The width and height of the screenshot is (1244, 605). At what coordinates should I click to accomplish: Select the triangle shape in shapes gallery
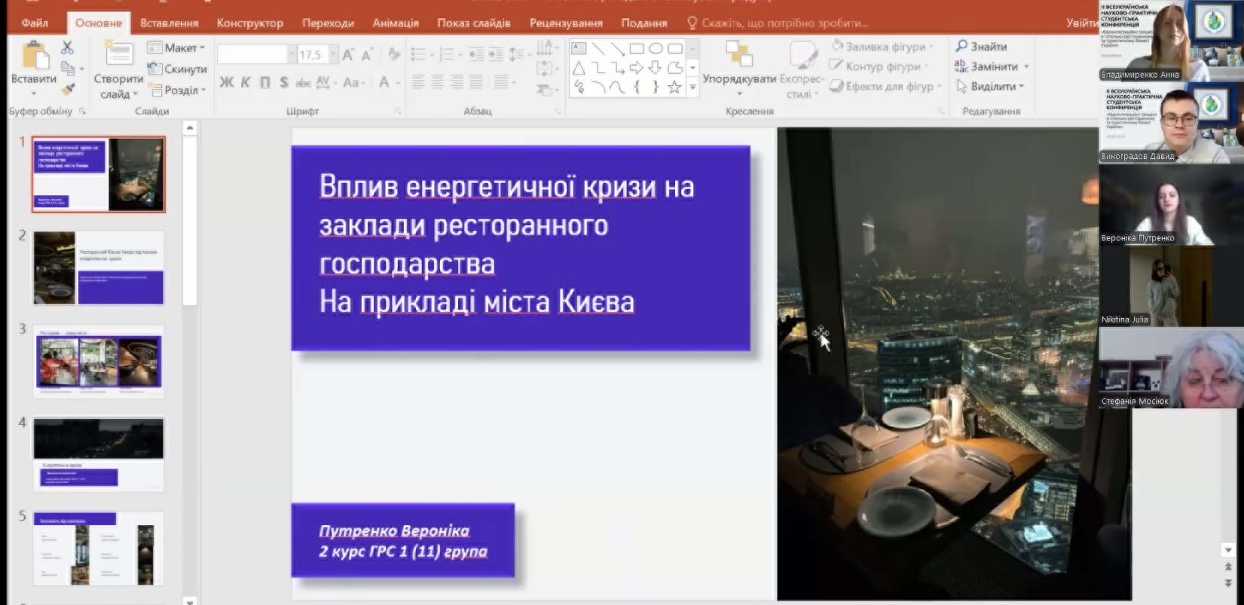tap(579, 68)
